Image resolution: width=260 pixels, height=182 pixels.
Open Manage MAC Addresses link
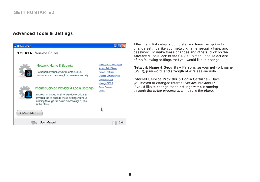110,65
